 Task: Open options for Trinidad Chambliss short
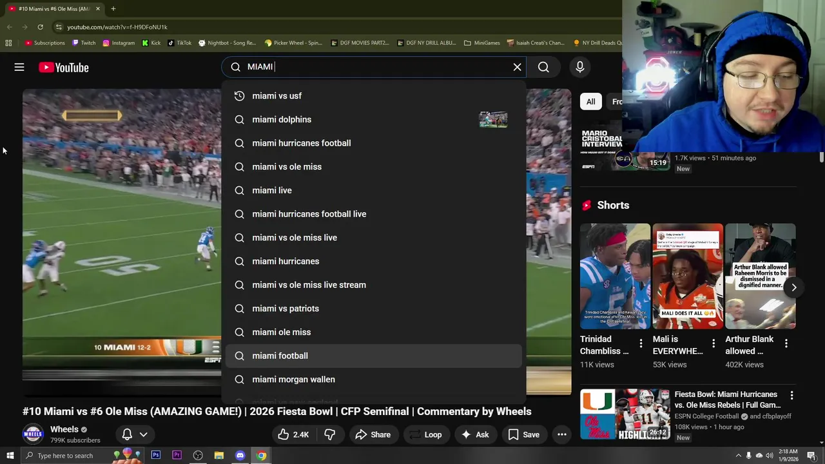[x=641, y=344]
